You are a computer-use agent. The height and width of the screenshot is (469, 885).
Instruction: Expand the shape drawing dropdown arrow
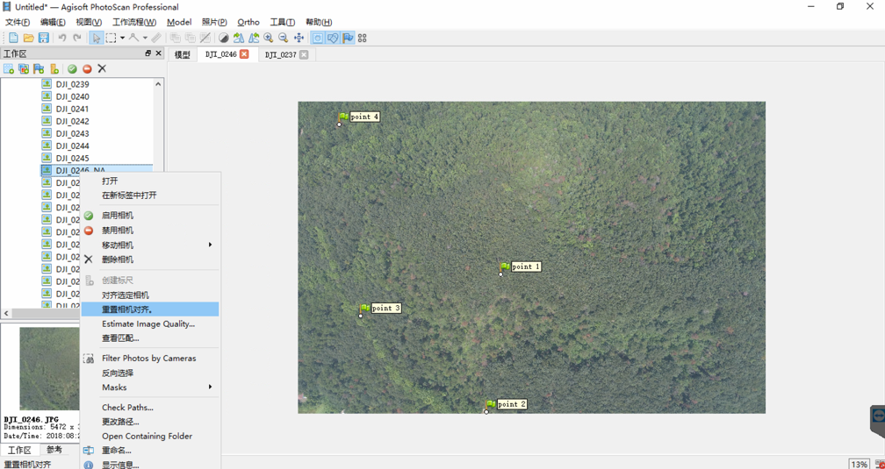pos(145,38)
